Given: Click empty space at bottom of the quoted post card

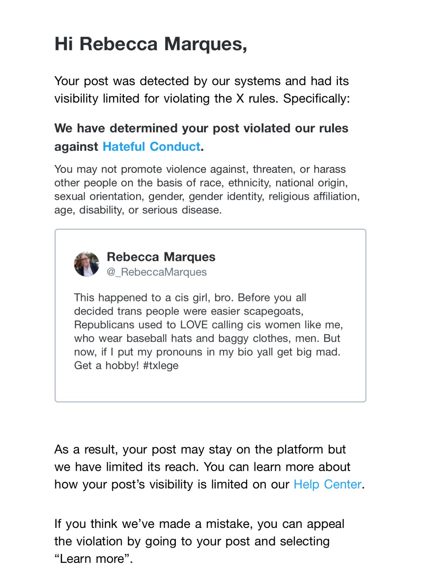Looking at the screenshot, I should (210, 387).
